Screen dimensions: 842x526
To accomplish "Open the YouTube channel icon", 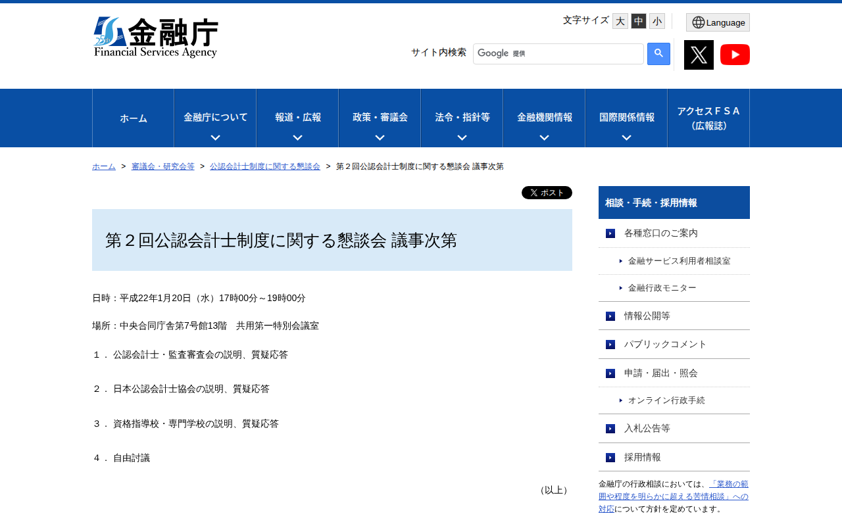I will point(735,55).
